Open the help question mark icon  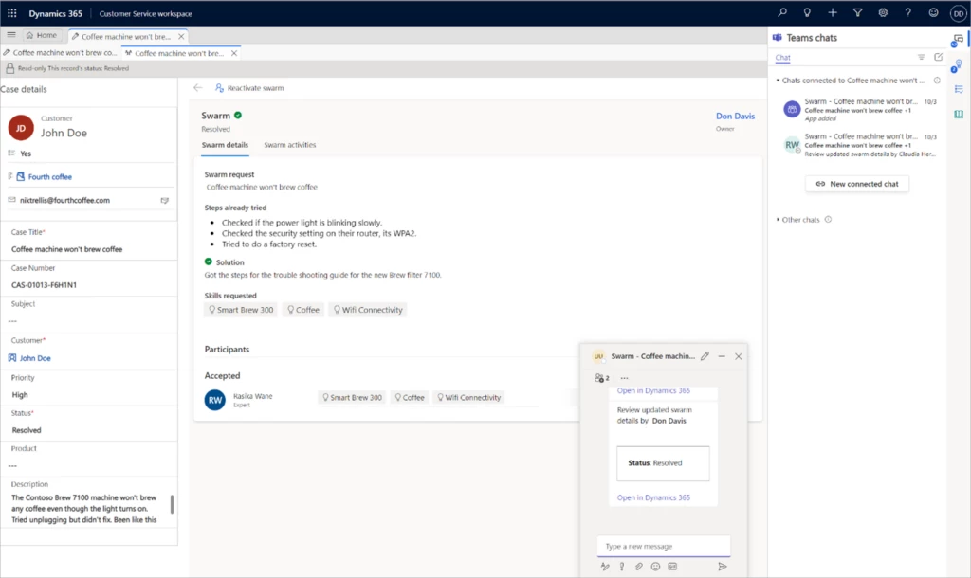point(907,12)
